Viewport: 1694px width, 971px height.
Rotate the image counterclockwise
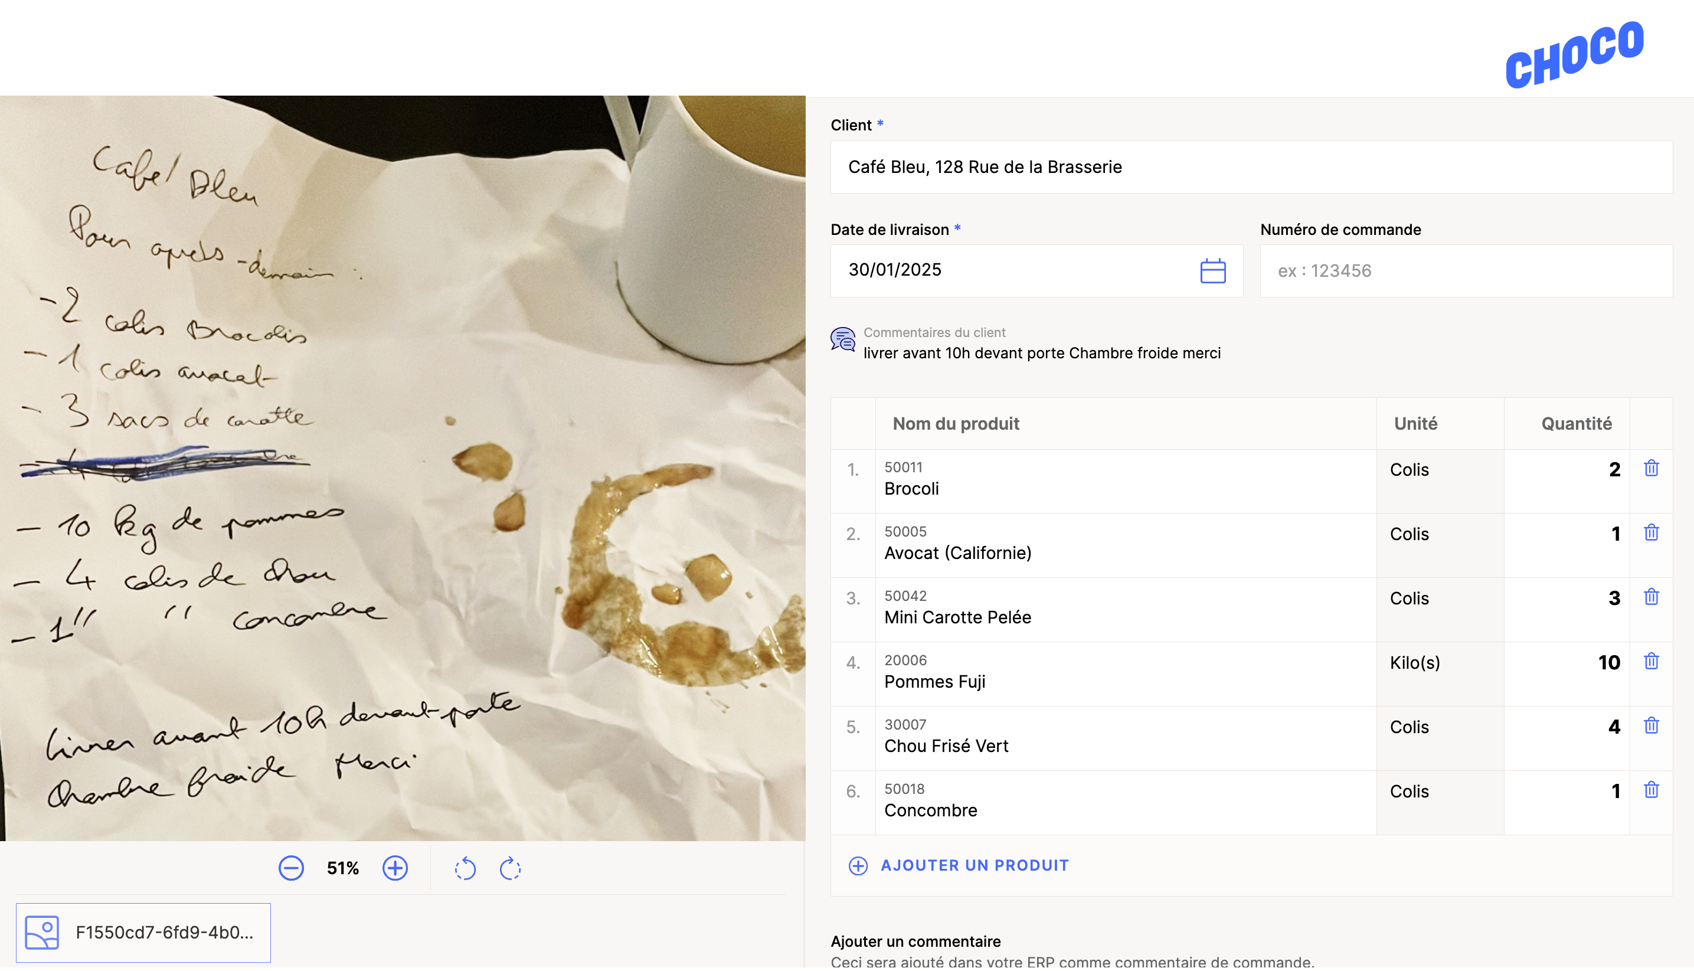coord(465,868)
